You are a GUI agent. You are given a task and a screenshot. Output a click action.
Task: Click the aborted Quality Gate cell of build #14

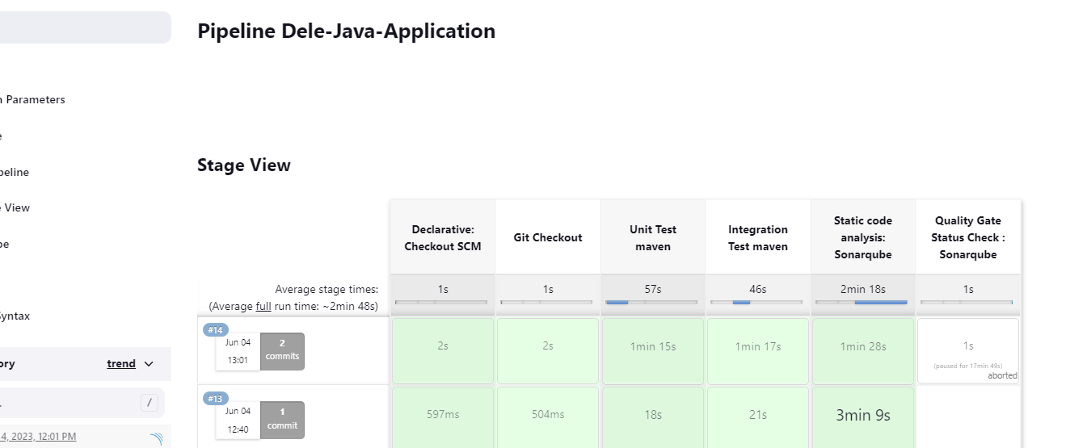click(967, 351)
